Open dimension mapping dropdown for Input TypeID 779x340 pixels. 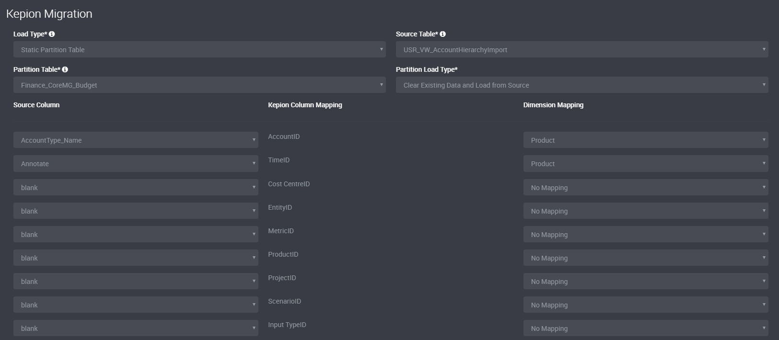(x=646, y=328)
